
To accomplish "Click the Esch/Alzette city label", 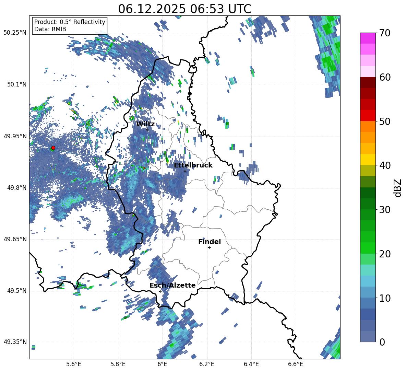I will click(172, 285).
